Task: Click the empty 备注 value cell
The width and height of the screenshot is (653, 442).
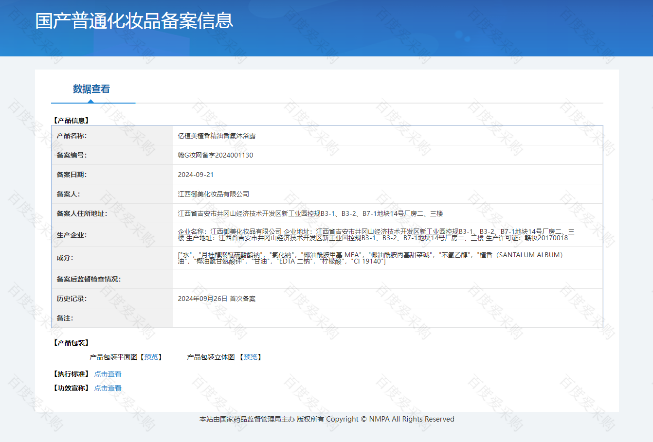Action: pyautogui.click(x=387, y=318)
